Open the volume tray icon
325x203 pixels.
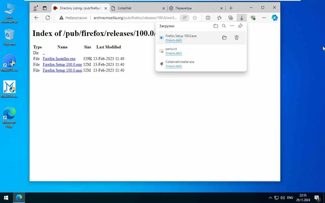point(283,198)
